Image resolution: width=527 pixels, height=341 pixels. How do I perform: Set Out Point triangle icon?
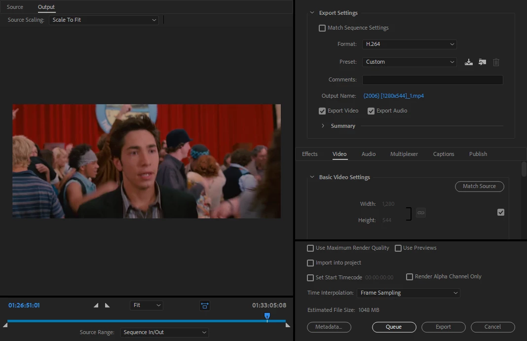click(107, 305)
